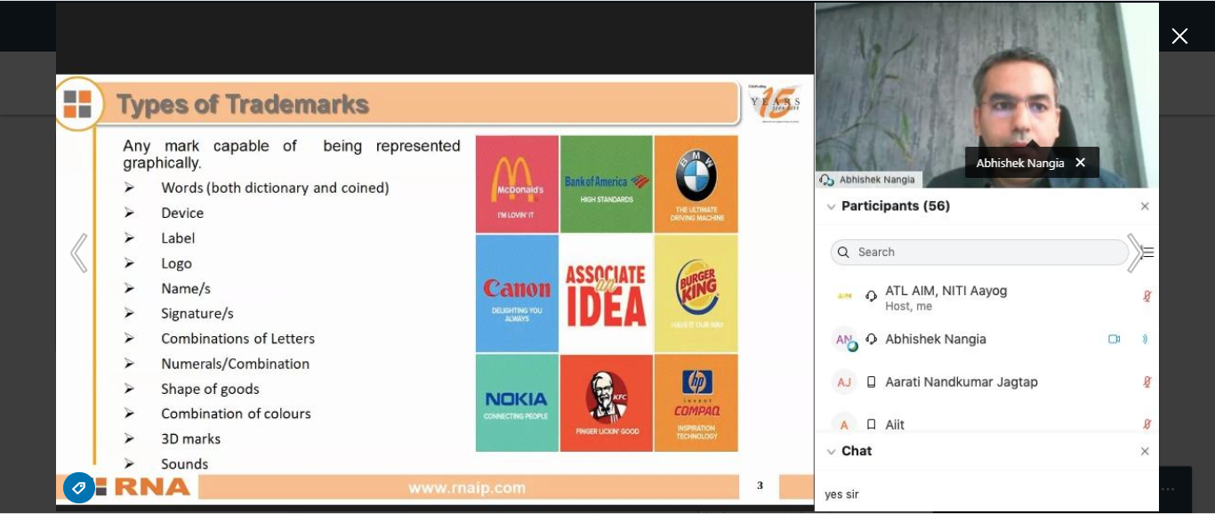Click device icon beside Aarati Nandkumar Jagtap
Viewport: 1215px width, 514px height.
[x=871, y=382]
